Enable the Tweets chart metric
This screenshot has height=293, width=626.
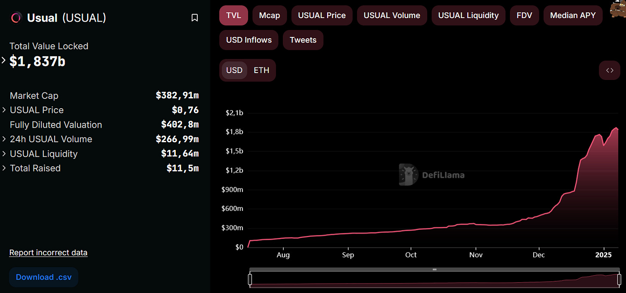[x=303, y=40]
